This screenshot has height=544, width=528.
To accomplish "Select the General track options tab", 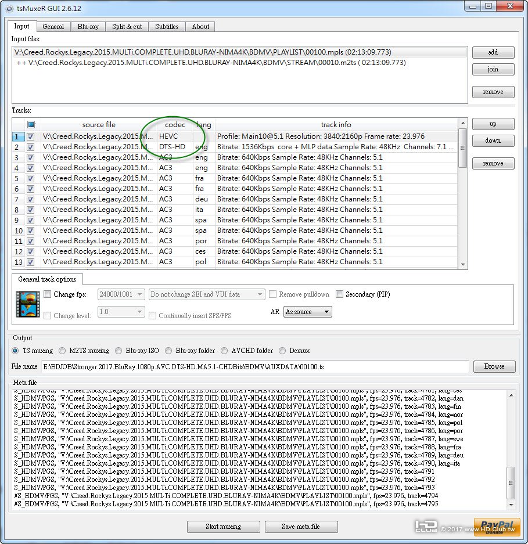I will 47,279.
